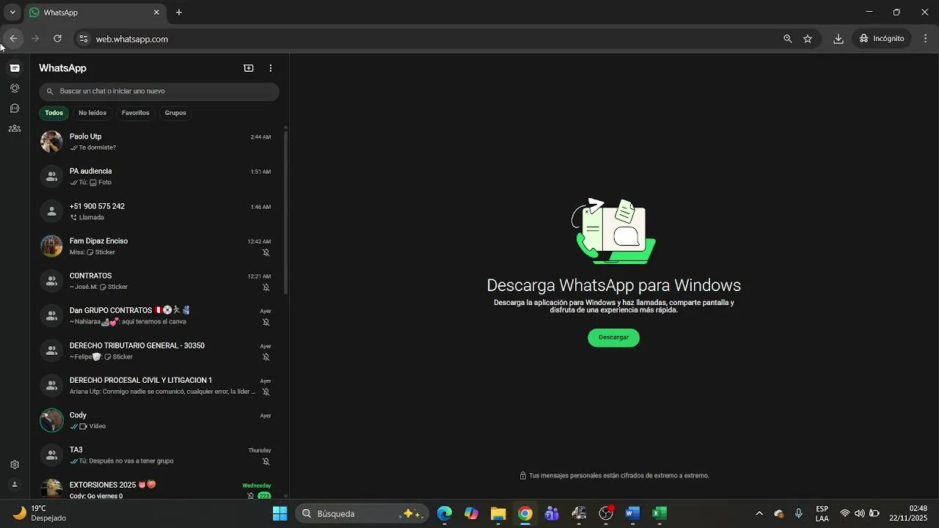939x528 pixels.
Task: Open site information icon in address bar
Action: pos(84,39)
